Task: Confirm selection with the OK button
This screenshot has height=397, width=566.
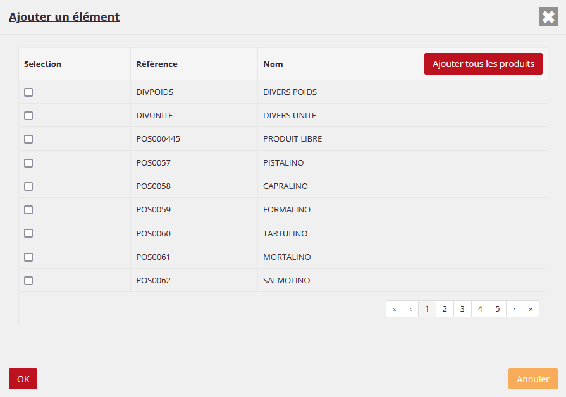Action: [x=23, y=379]
